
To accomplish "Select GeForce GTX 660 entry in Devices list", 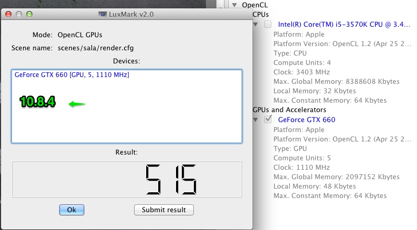I will pos(72,75).
